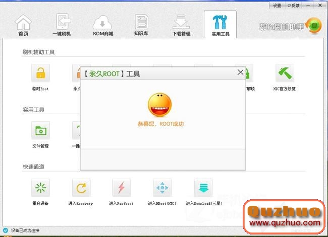The height and width of the screenshot is (237, 328).
Task: Click 刷机辅助工具 section heading
Action: [x=38, y=52]
